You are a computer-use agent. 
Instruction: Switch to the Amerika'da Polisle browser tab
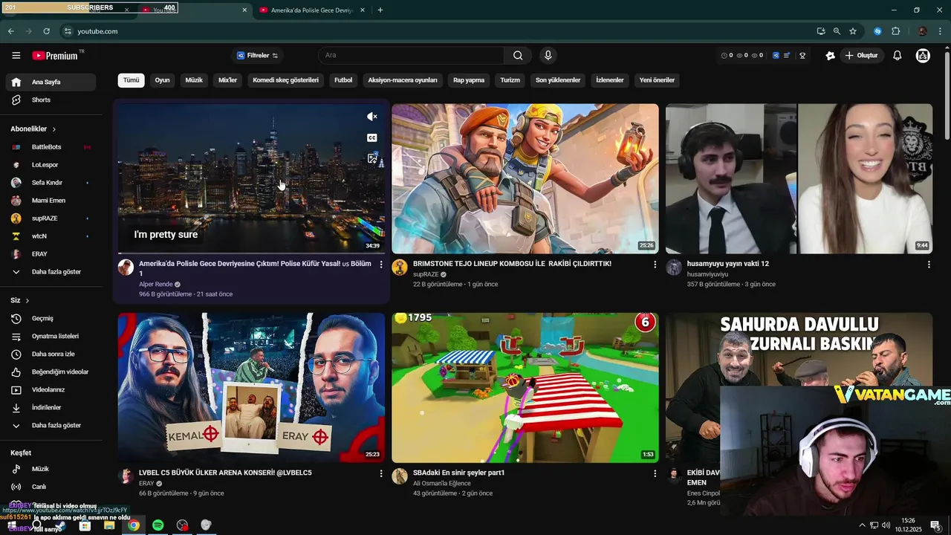312,10
